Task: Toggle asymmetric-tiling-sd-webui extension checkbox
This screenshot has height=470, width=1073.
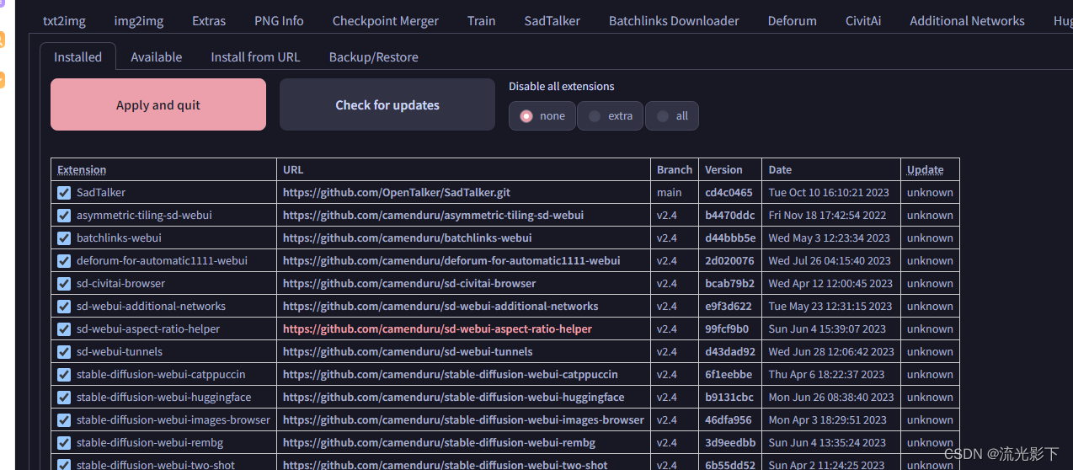Action: pyautogui.click(x=64, y=216)
